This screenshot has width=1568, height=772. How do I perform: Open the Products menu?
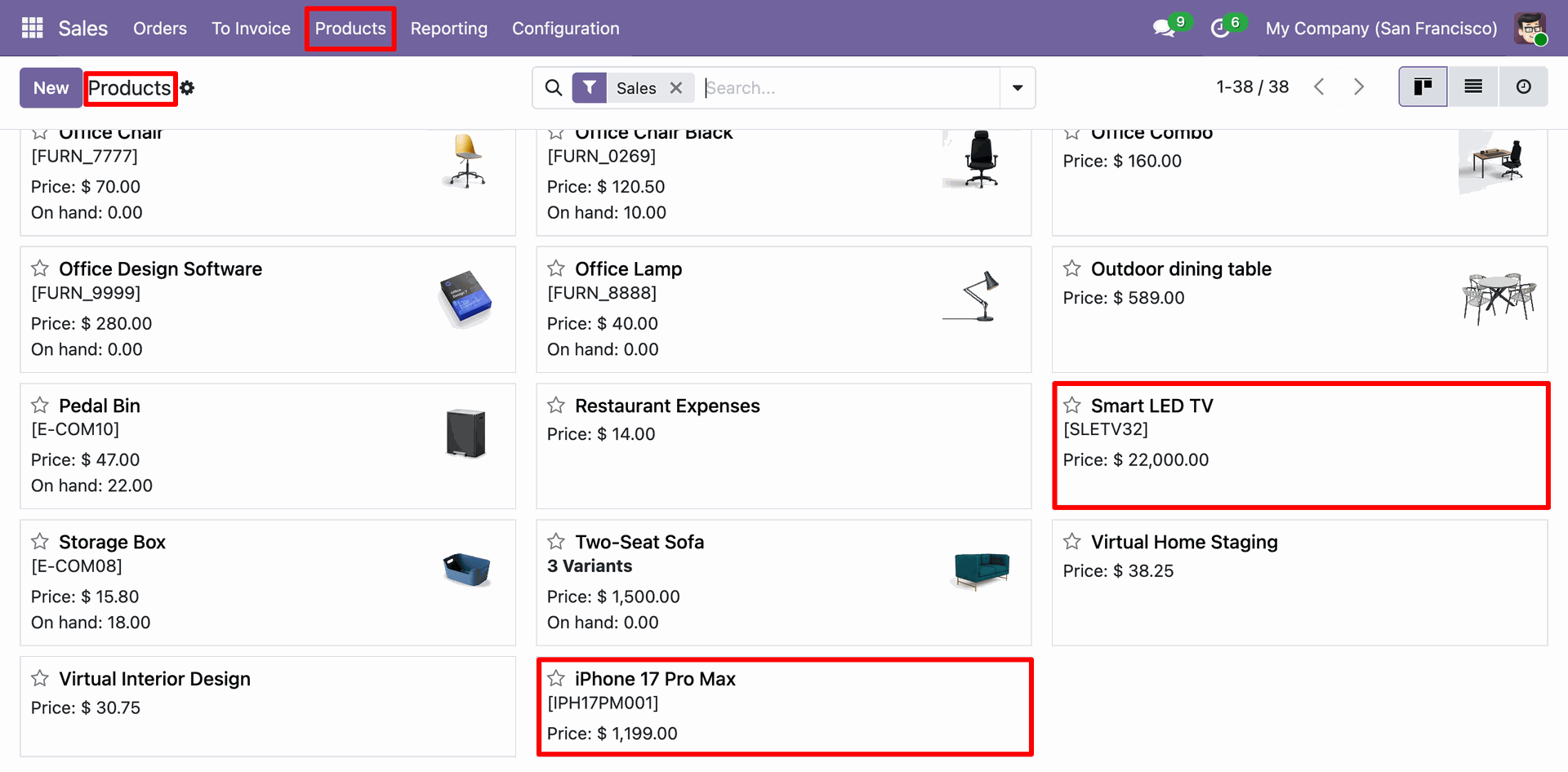click(350, 29)
